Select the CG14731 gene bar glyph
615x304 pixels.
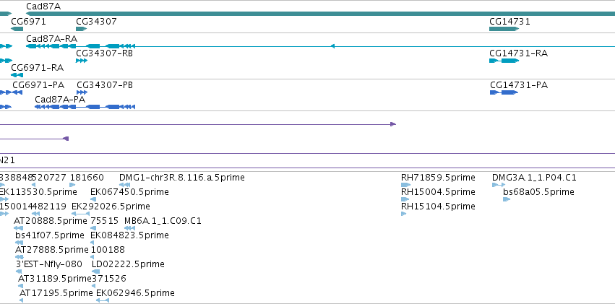pos(504,29)
